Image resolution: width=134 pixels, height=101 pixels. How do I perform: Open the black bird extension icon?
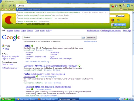pyautogui.click(x=120, y=6)
